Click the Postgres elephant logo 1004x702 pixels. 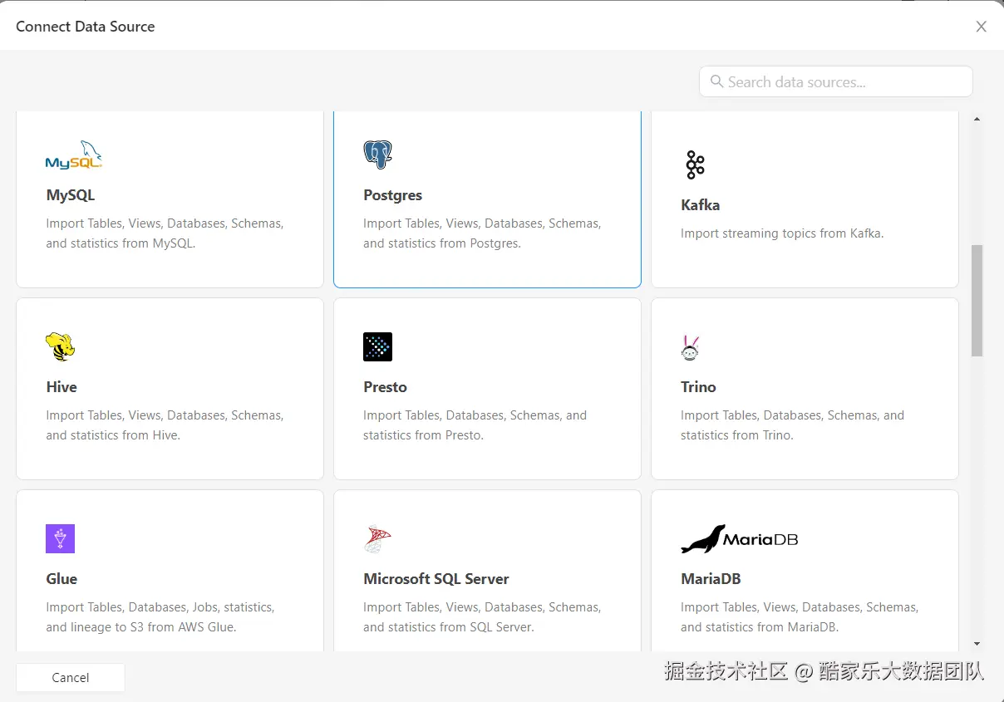click(377, 155)
